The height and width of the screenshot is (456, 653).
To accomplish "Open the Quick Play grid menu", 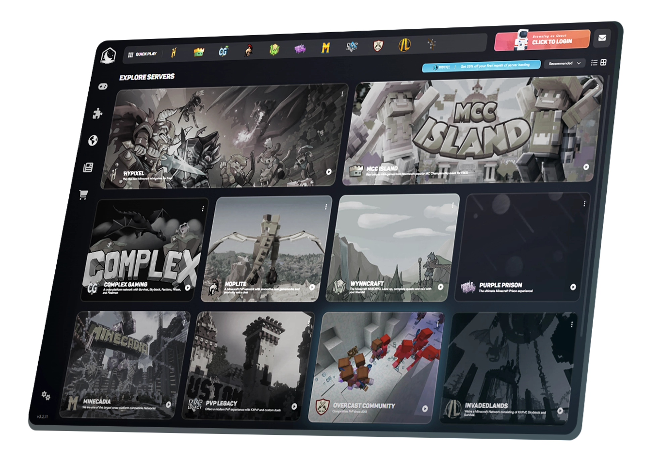I will 142,54.
